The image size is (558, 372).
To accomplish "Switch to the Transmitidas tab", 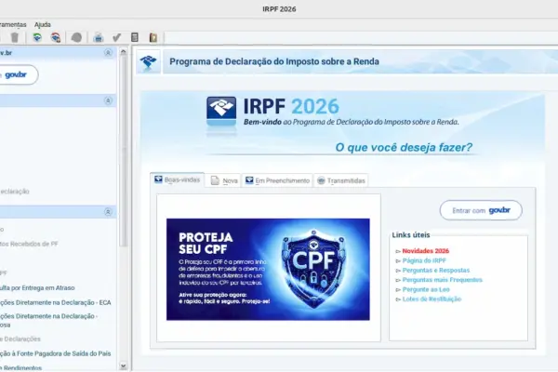I will click(x=341, y=180).
